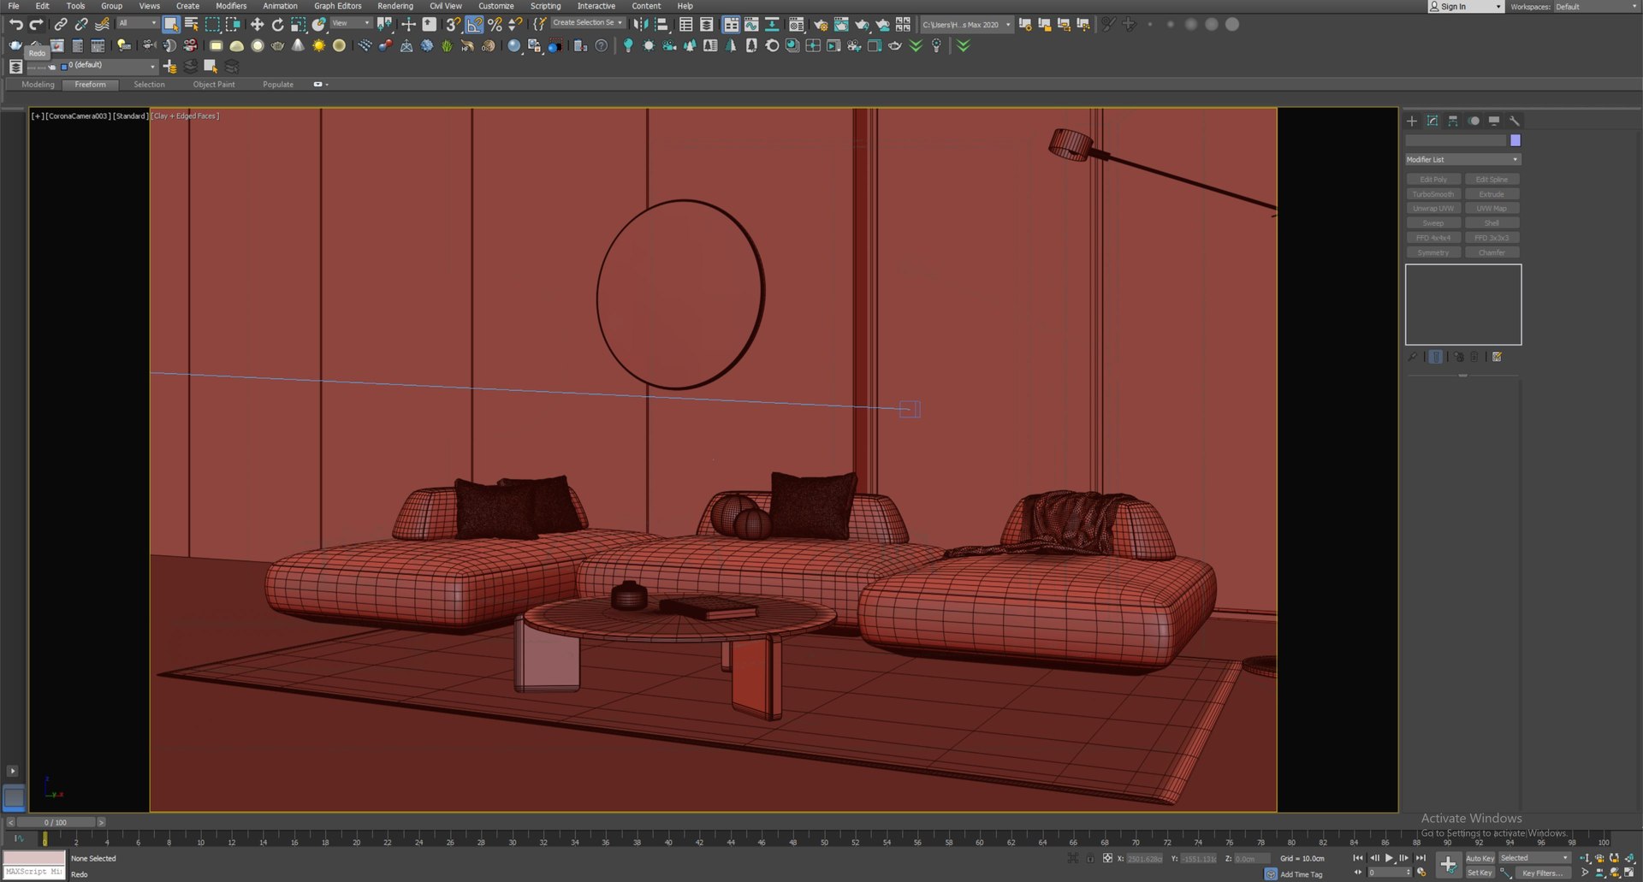The image size is (1643, 882).
Task: Click the Select Object arrow tool
Action: 171,25
